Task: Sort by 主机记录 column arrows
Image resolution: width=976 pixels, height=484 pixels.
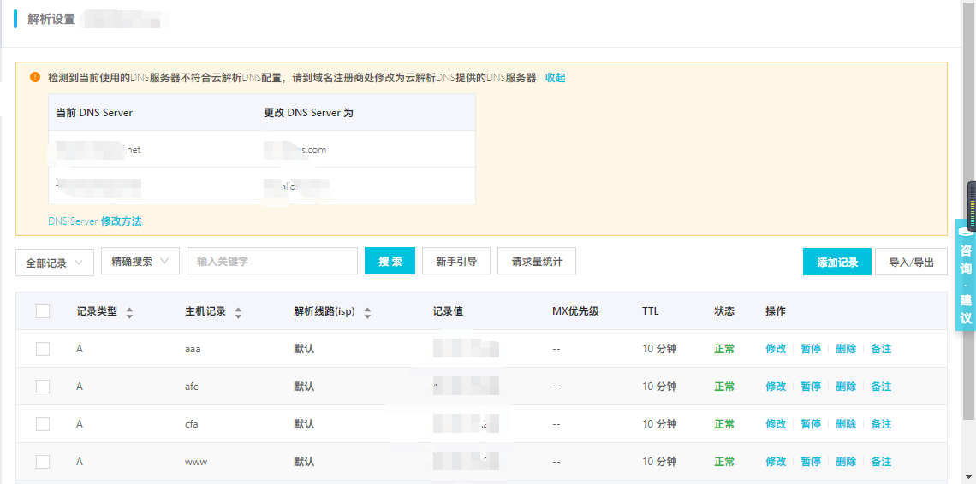Action: tap(238, 312)
